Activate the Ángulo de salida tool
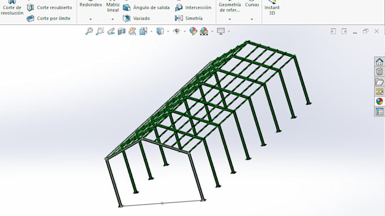 tap(146, 7)
